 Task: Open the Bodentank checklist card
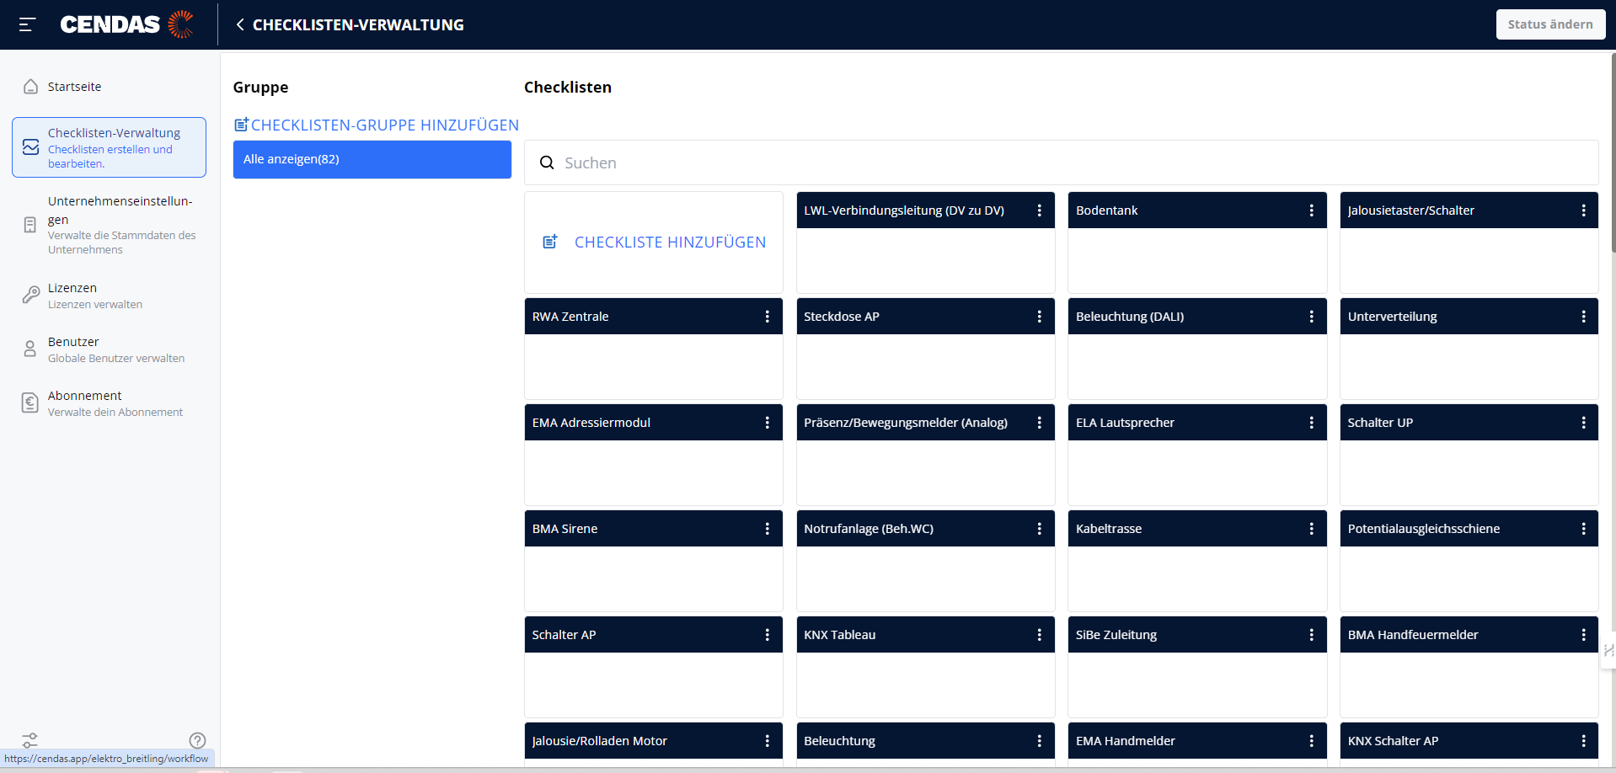pyautogui.click(x=1197, y=243)
